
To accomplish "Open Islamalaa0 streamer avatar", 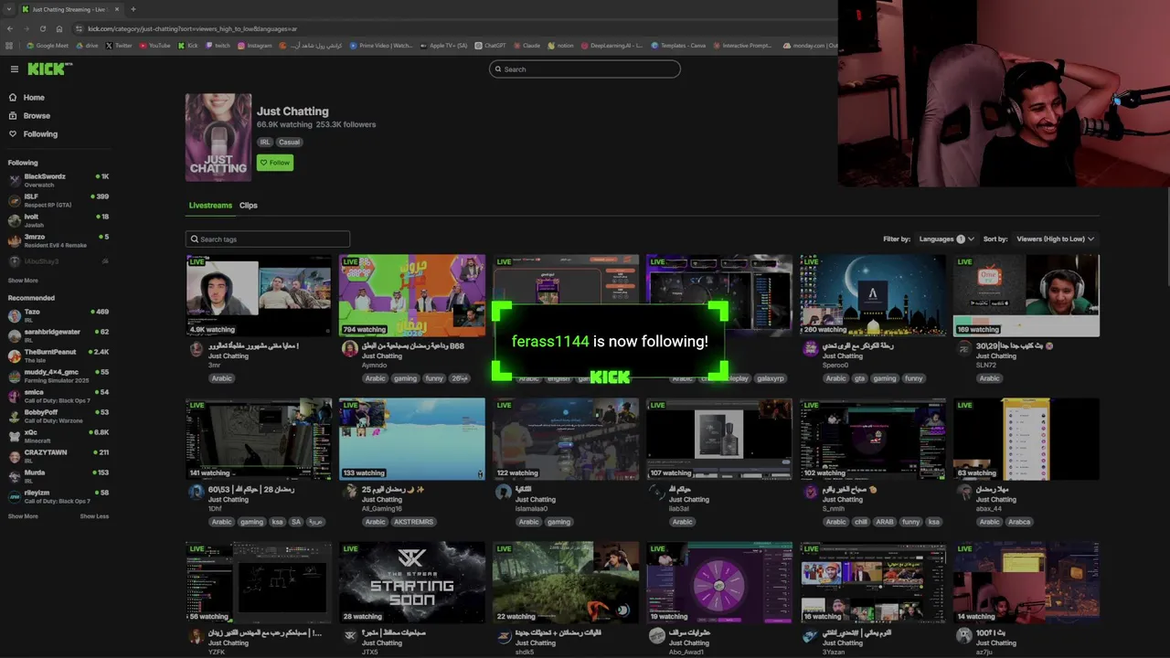I will (503, 493).
